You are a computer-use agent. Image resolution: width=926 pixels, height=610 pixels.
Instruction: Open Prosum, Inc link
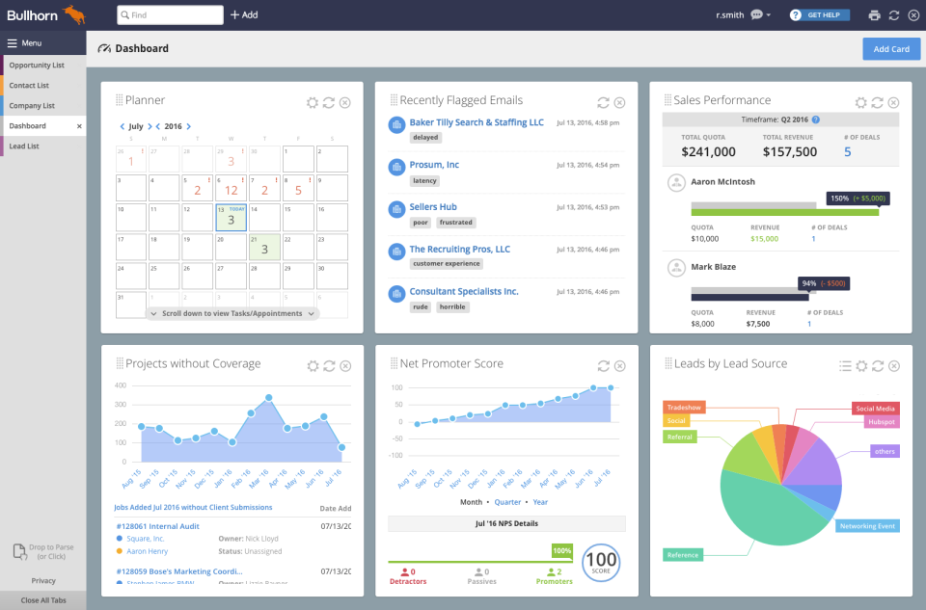click(434, 165)
